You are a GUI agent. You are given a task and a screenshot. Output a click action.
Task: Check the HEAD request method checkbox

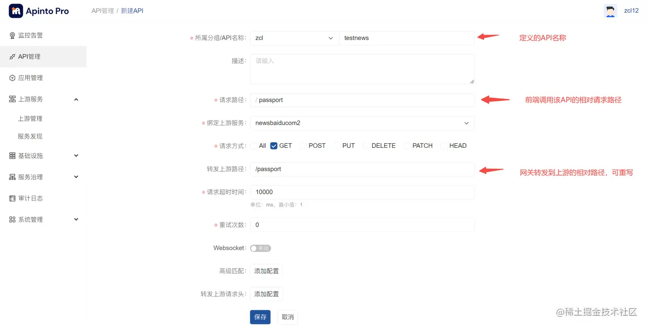point(444,146)
